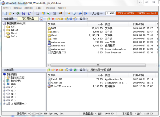
Task: Select UltraISO.exe.exe in local file list
Action: pyautogui.click(x=61, y=86)
